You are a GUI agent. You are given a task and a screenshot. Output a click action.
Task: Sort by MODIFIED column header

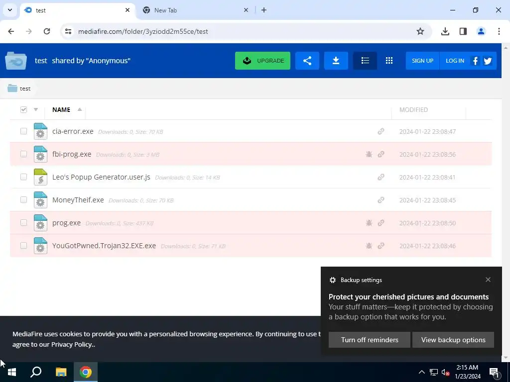click(x=413, y=110)
